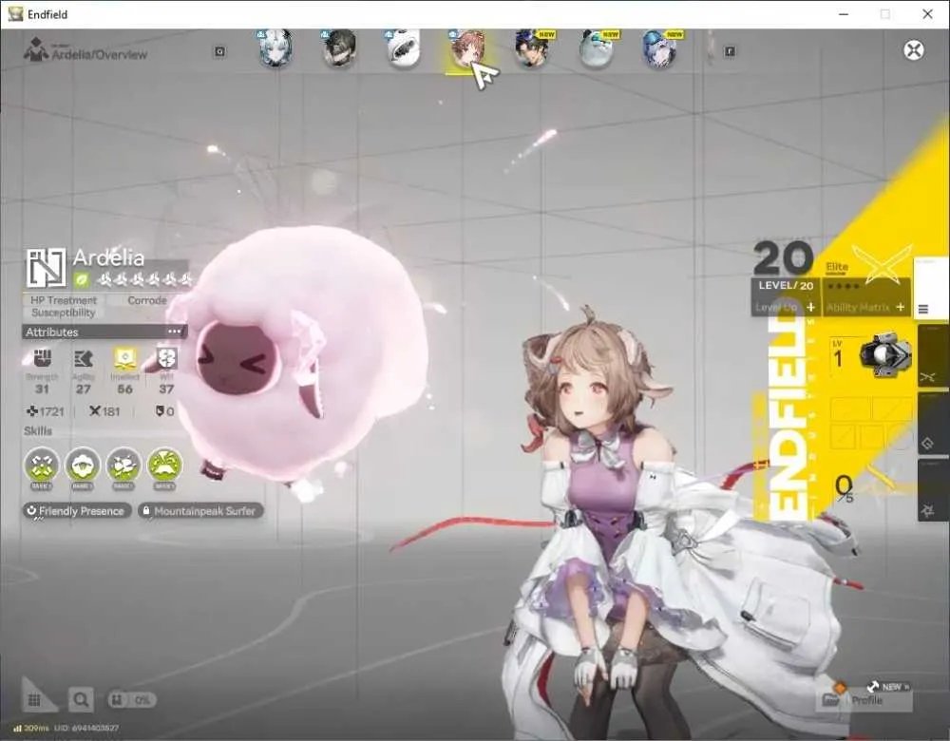950x741 pixels.
Task: Click the Corrode tag
Action: 147,300
